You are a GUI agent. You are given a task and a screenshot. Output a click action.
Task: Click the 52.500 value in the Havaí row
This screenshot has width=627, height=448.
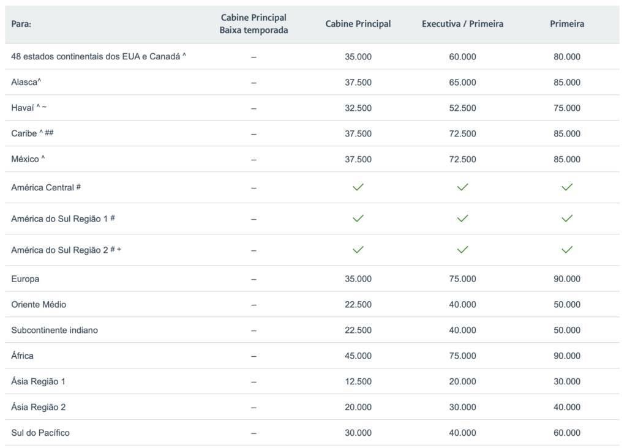pos(462,108)
